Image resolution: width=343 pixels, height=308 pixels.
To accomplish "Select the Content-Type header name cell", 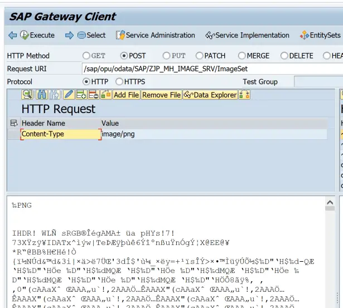I will (61, 134).
